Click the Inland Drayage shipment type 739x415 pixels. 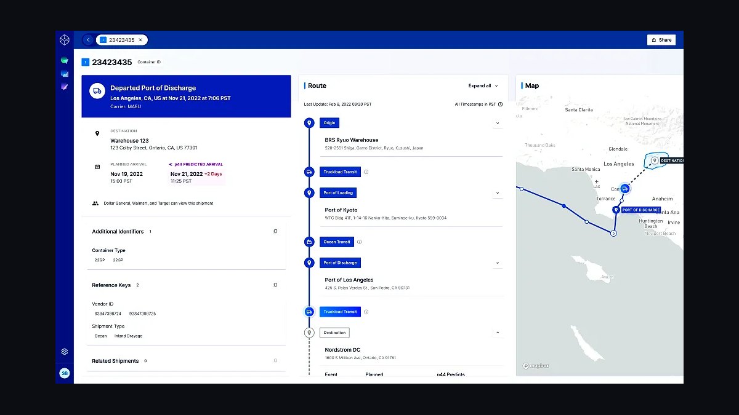point(128,336)
